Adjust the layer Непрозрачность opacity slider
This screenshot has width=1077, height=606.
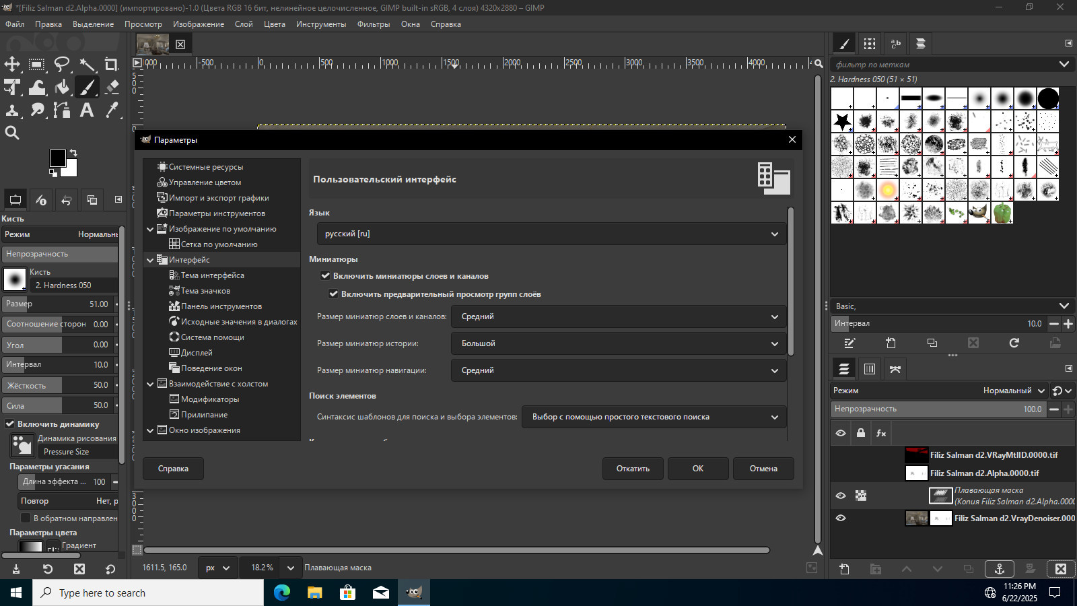[938, 409]
